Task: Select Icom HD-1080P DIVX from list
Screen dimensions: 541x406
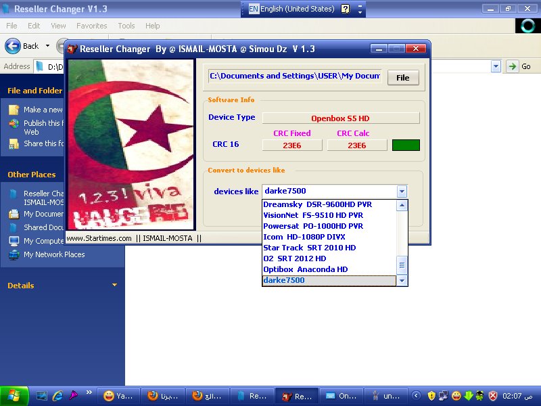Action: pyautogui.click(x=329, y=237)
